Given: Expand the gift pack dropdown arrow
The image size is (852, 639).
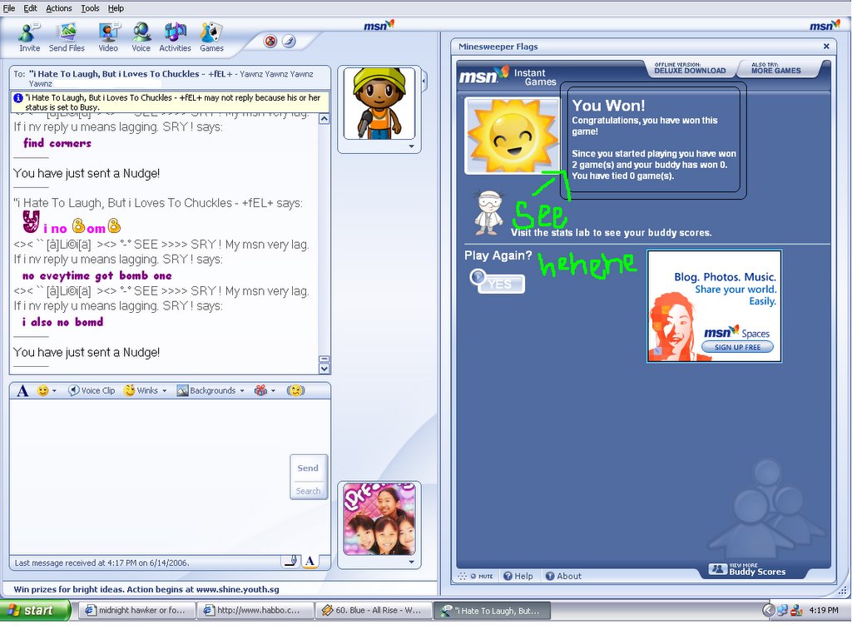Looking at the screenshot, I should [x=273, y=391].
